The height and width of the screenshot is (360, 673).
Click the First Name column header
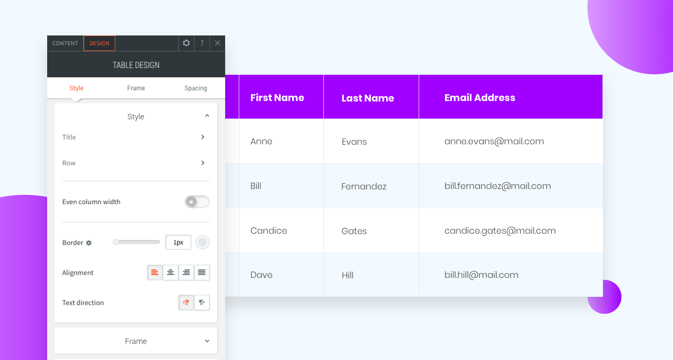point(281,97)
